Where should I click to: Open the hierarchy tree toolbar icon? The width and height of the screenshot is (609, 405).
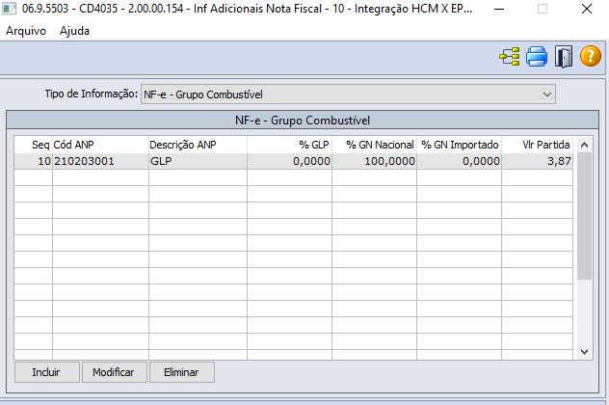(510, 57)
